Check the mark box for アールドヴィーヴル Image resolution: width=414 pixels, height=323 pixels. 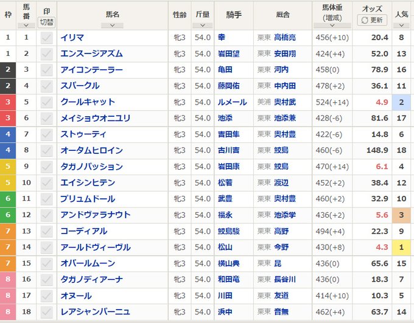pyautogui.click(x=46, y=247)
